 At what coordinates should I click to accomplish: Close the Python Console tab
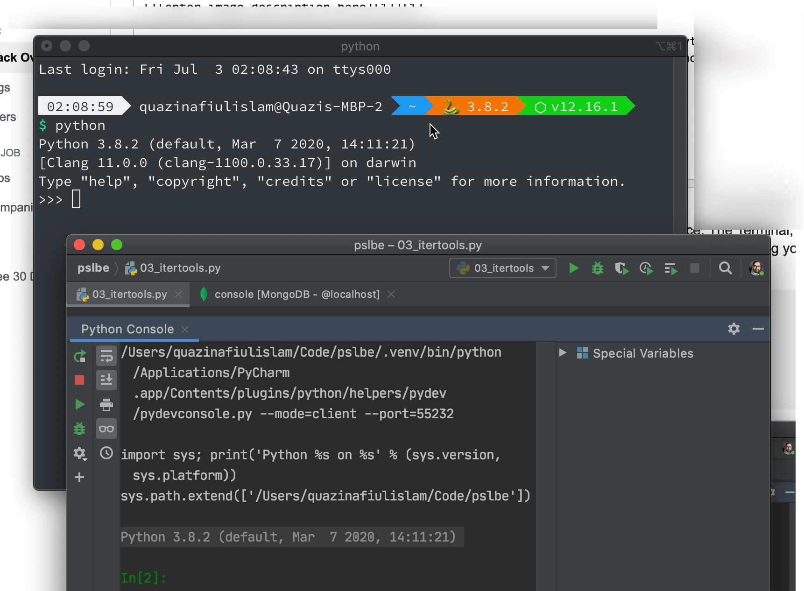point(185,330)
